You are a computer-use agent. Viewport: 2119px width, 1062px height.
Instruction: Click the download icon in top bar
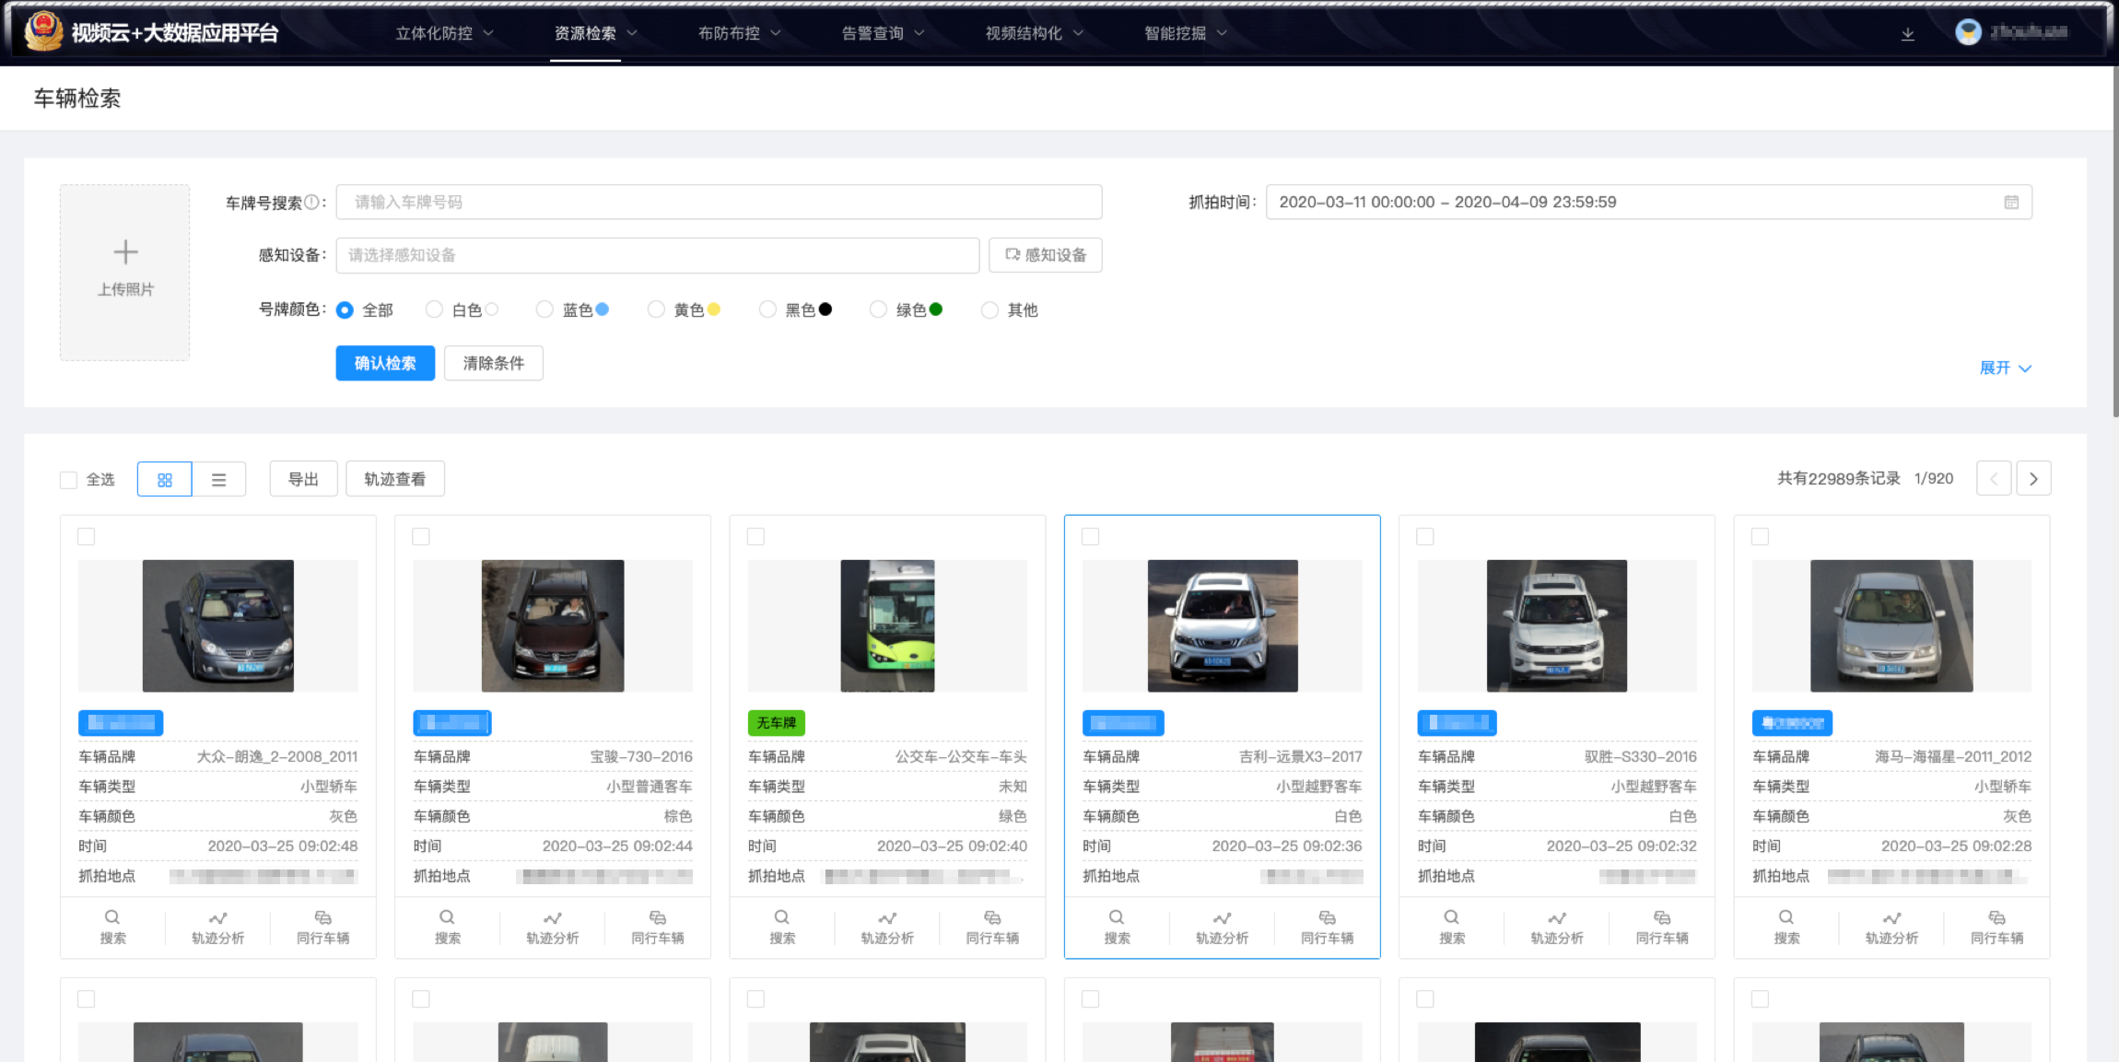pos(1907,34)
